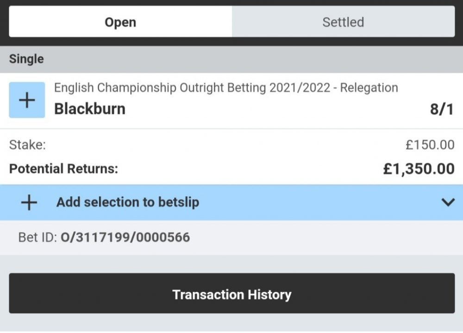Viewport: 463px width, 333px height.
Task: Tap the plus icon on Add selection bar
Action: (x=29, y=202)
